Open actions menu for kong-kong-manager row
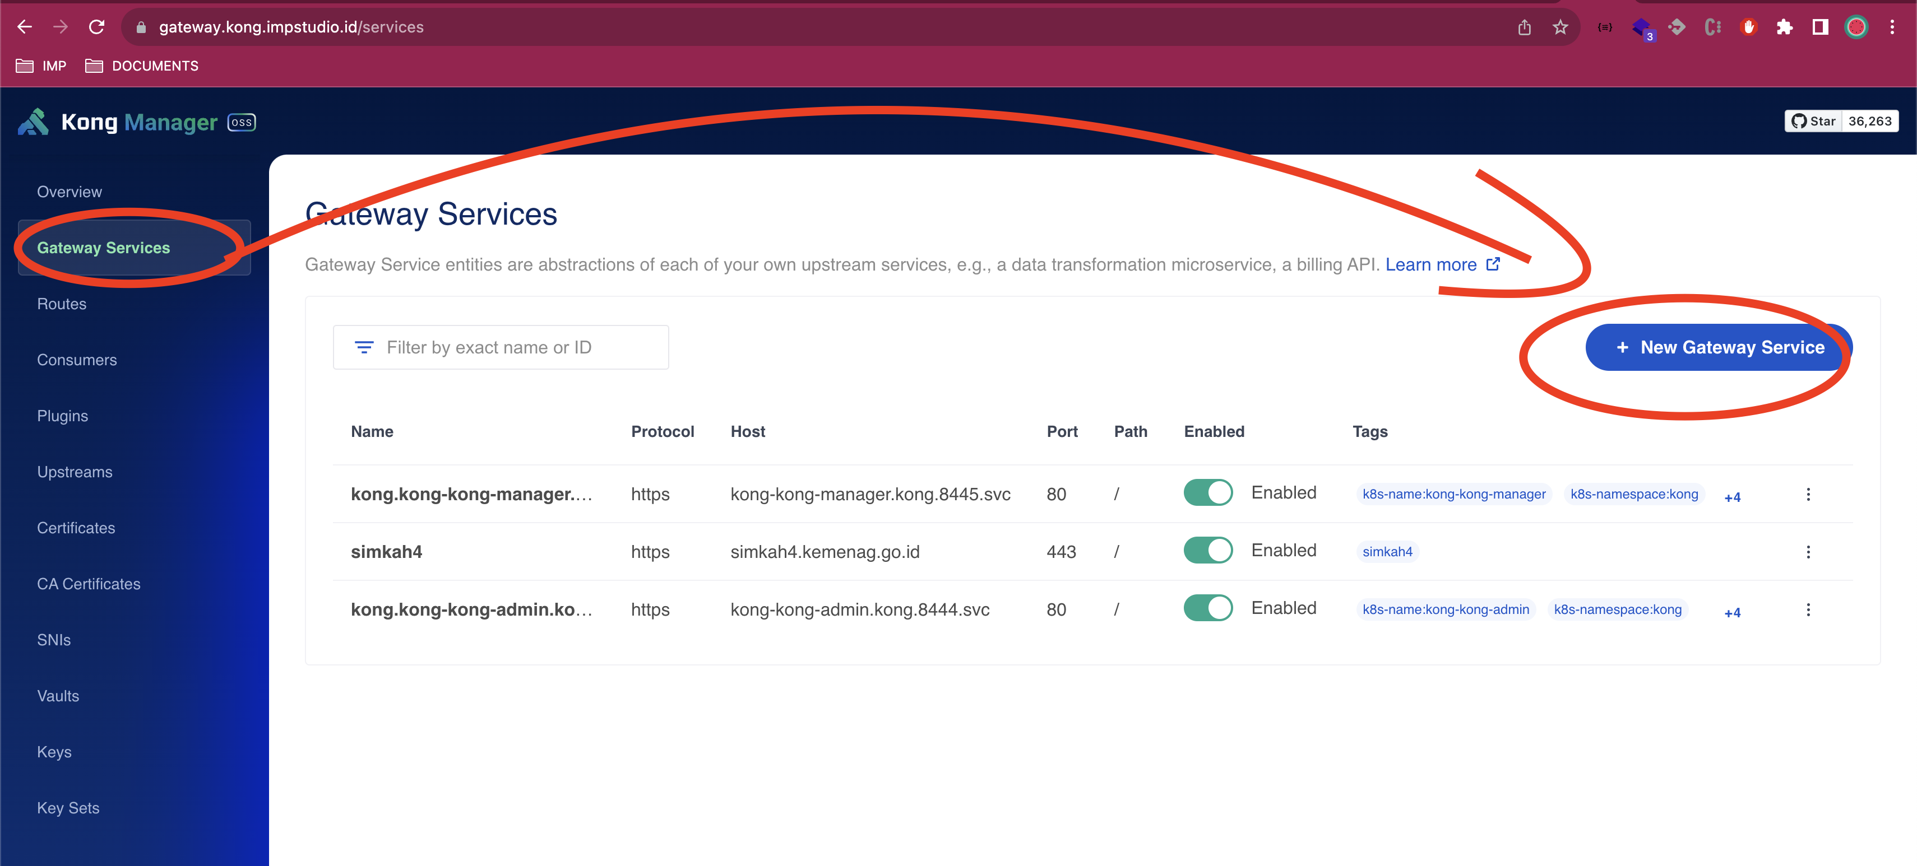Screen dimensions: 1917x866 tap(1808, 495)
